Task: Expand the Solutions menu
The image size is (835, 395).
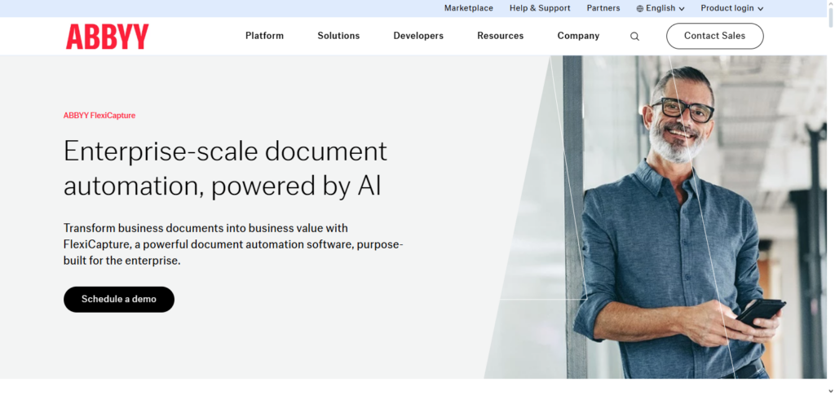Action: (x=338, y=36)
